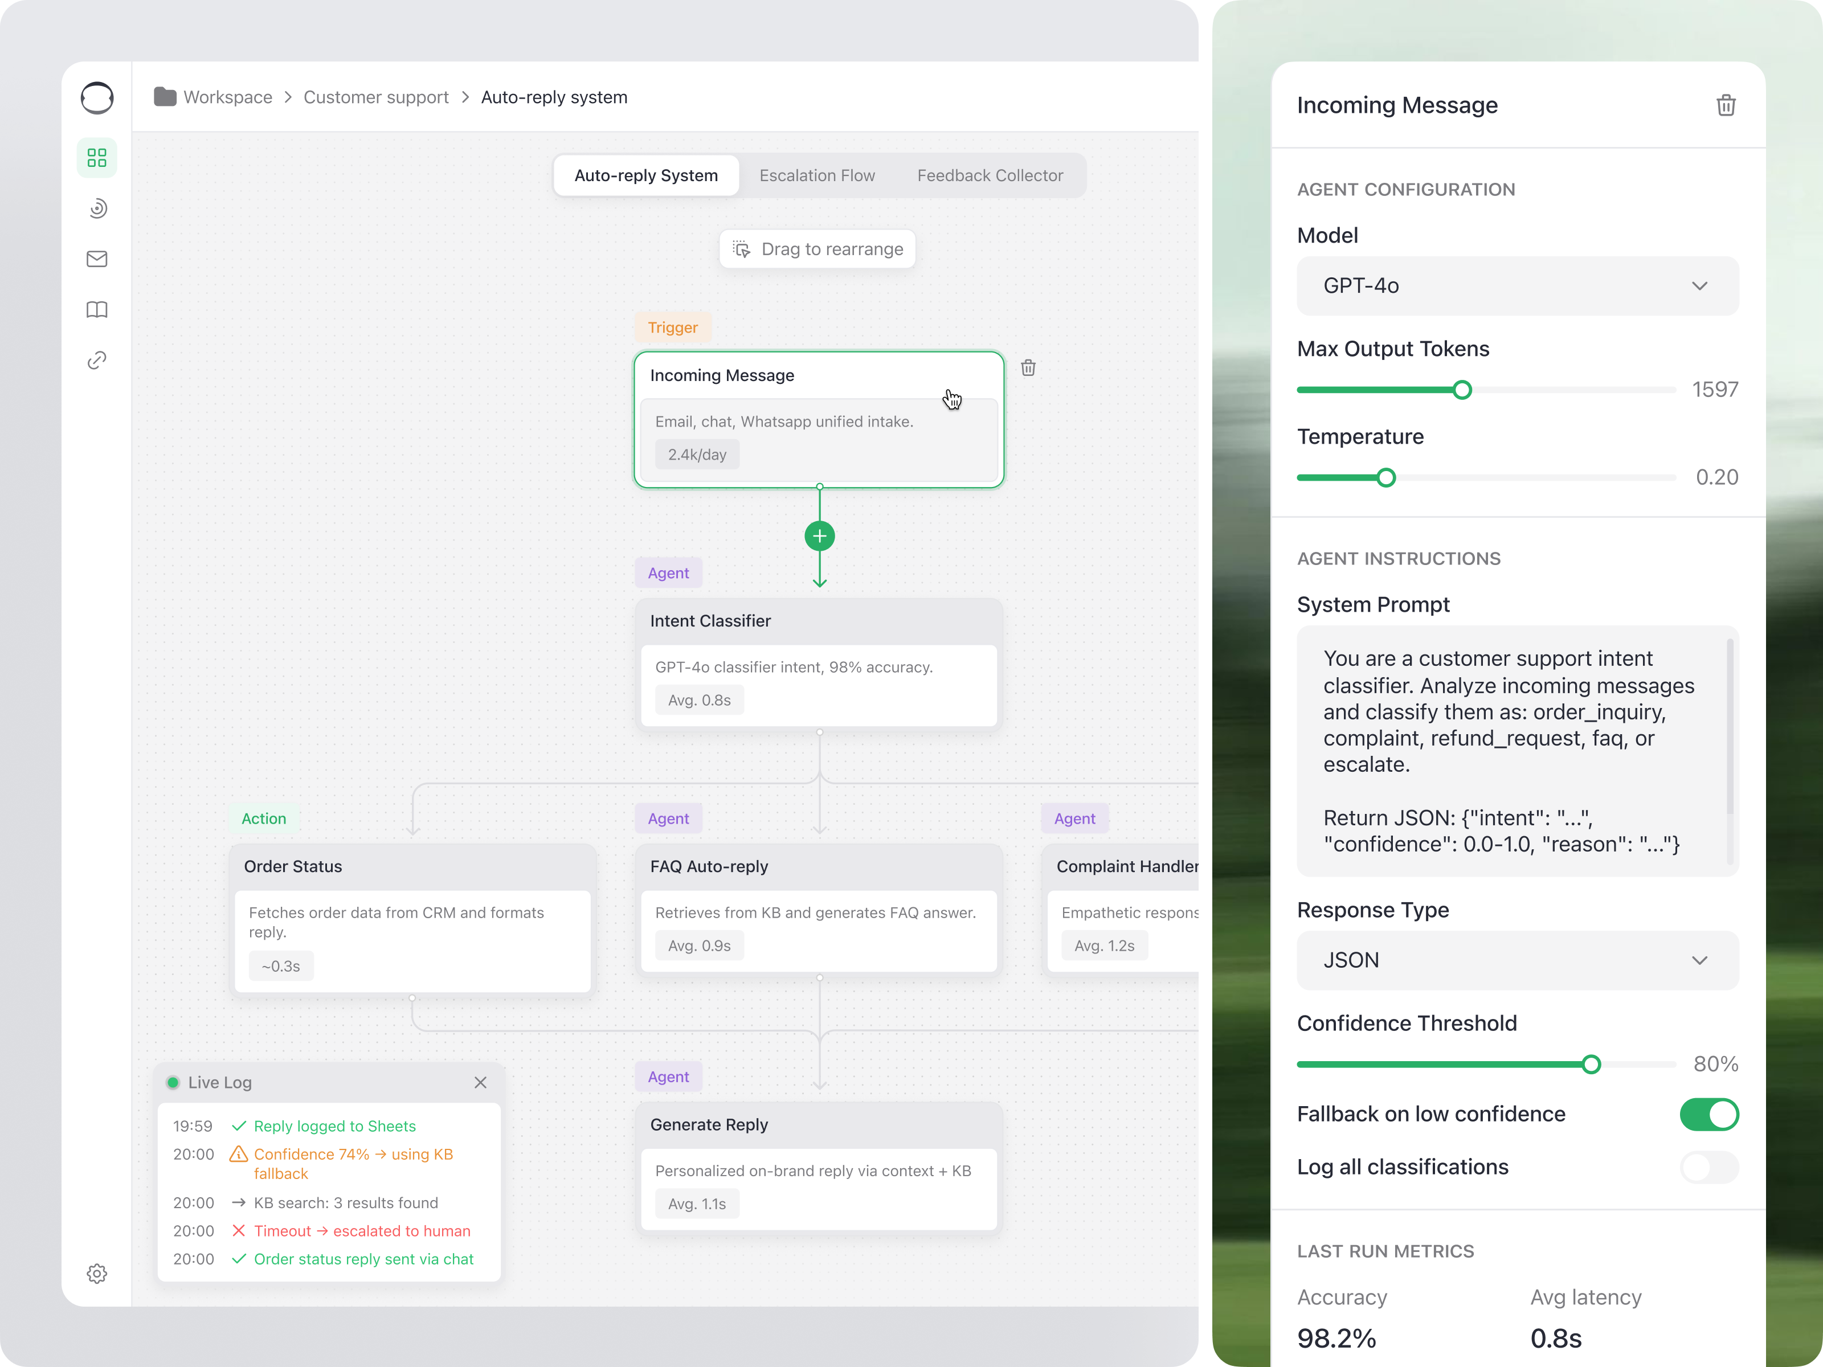The height and width of the screenshot is (1367, 1823).
Task: Click the green Live Log status dot
Action: tap(173, 1083)
